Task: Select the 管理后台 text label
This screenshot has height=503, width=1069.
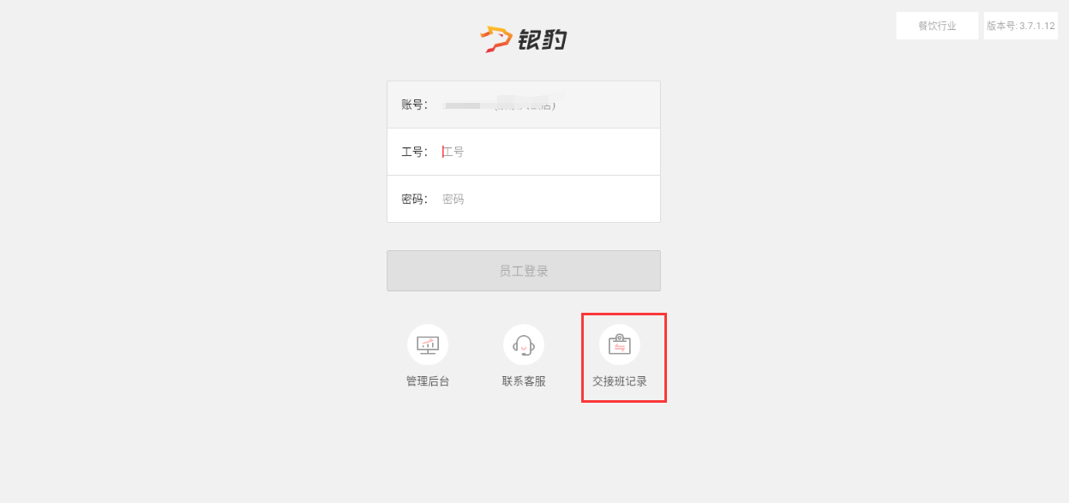Action: click(428, 381)
